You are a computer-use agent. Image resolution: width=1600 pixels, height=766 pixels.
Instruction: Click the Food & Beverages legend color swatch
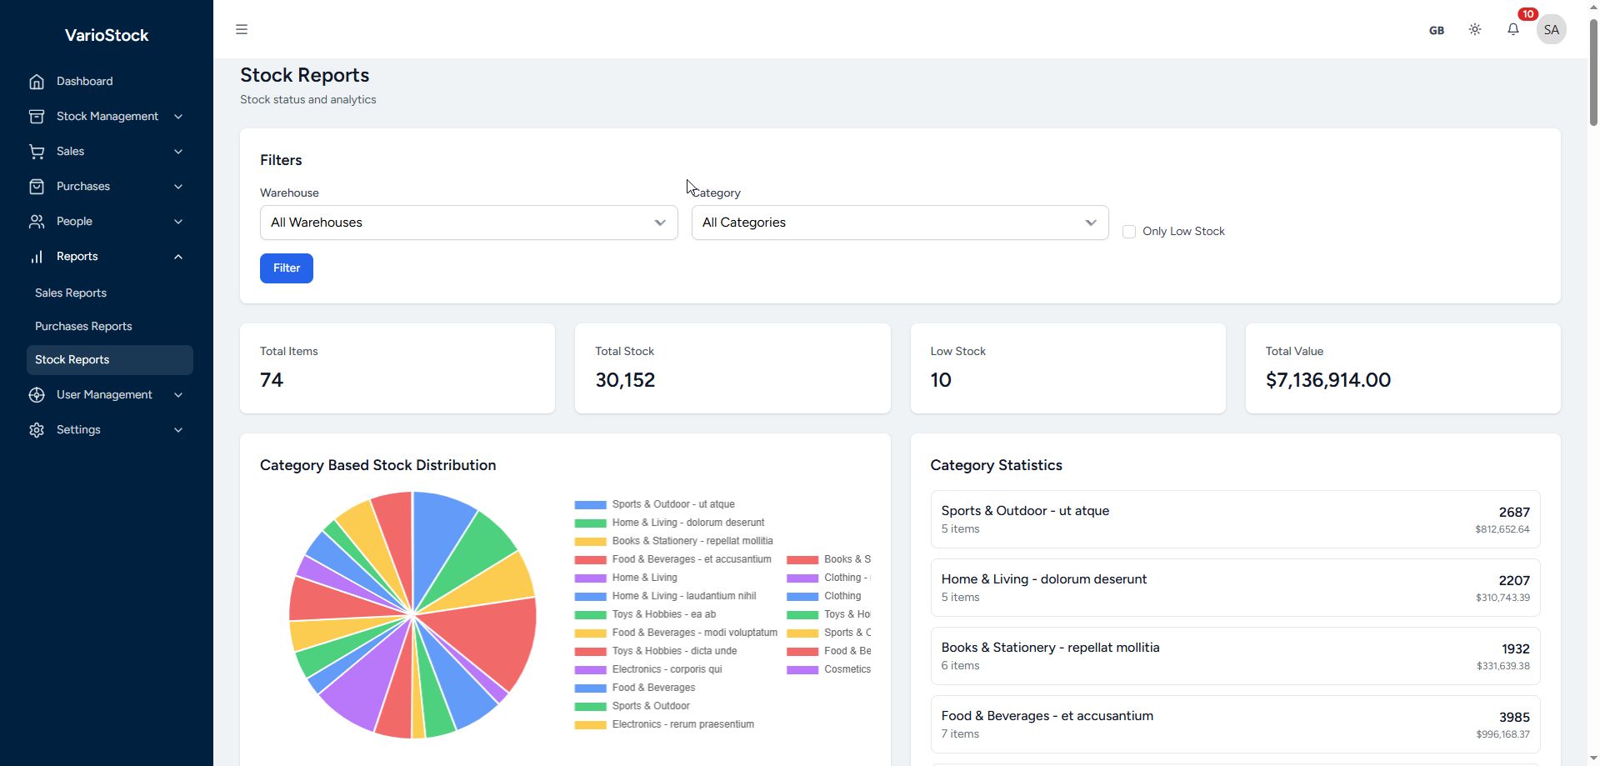(x=590, y=688)
